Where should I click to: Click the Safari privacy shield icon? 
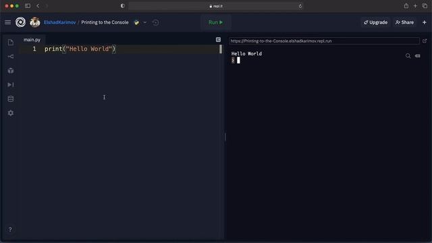[122, 6]
